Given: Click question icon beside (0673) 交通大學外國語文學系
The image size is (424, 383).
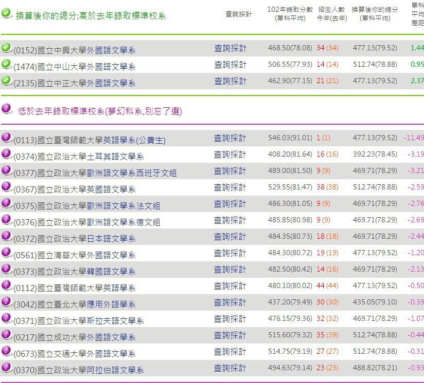Looking at the screenshot, I should tap(6, 352).
